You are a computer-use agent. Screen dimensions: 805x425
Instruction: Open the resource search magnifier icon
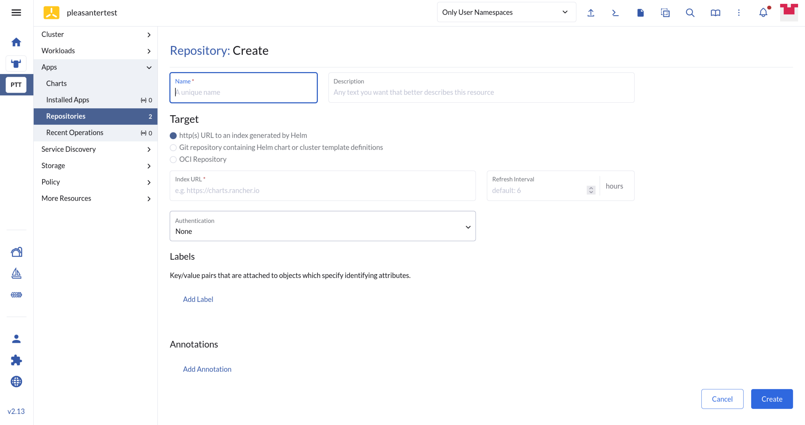(690, 13)
